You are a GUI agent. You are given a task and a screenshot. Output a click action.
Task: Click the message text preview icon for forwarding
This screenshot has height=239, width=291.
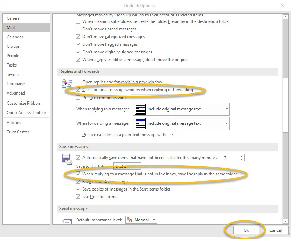pyautogui.click(x=140, y=123)
